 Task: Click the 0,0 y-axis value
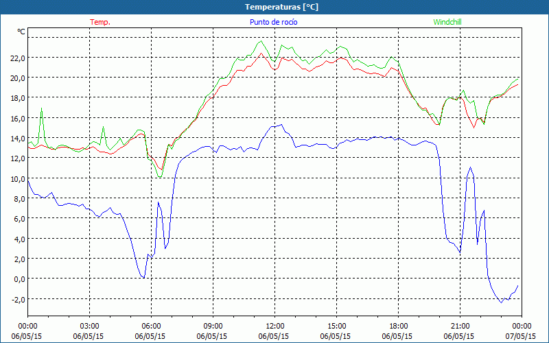(19, 279)
